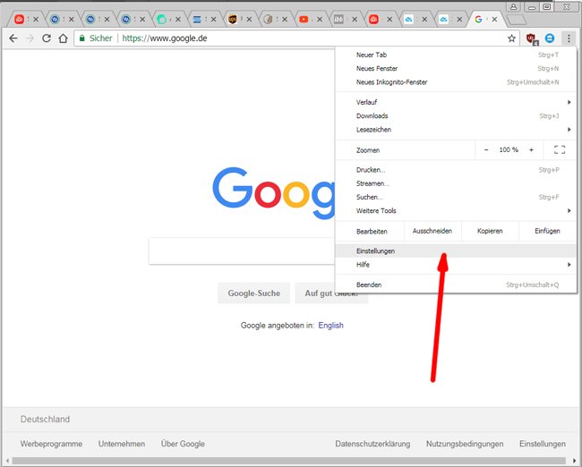Image resolution: width=582 pixels, height=467 pixels.
Task: Click Kopieren in the Bearbeiten row
Action: (x=490, y=231)
